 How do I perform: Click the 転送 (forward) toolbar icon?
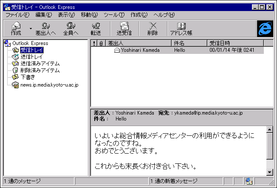(96, 28)
